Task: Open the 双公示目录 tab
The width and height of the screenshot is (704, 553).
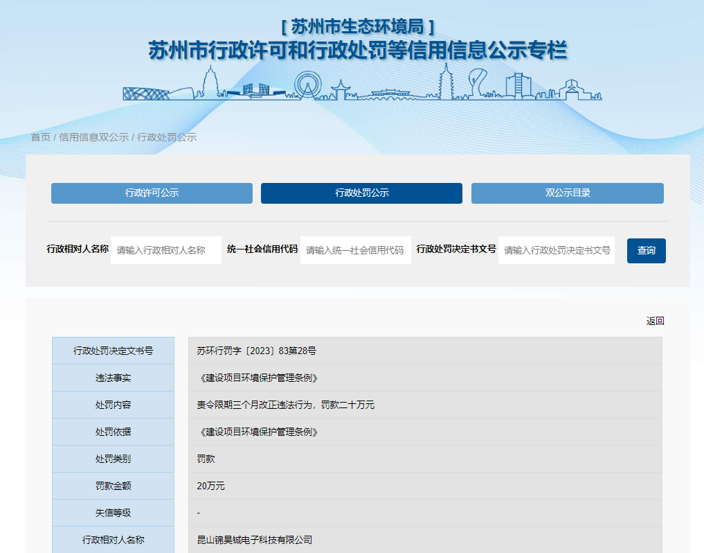Action: 567,193
